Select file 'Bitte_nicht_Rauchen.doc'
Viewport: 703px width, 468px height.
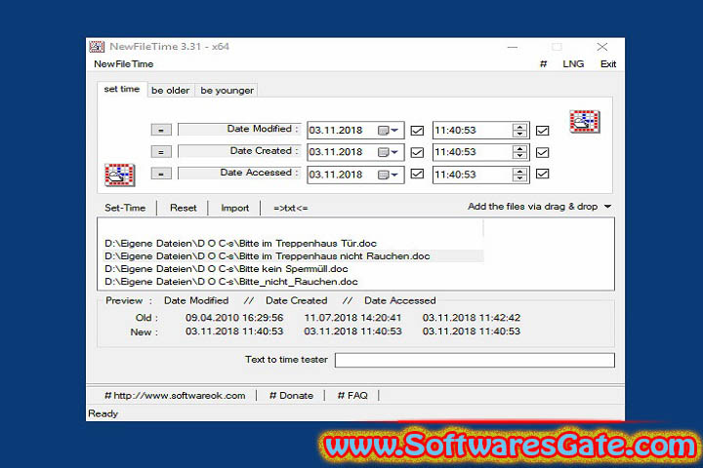click(230, 282)
